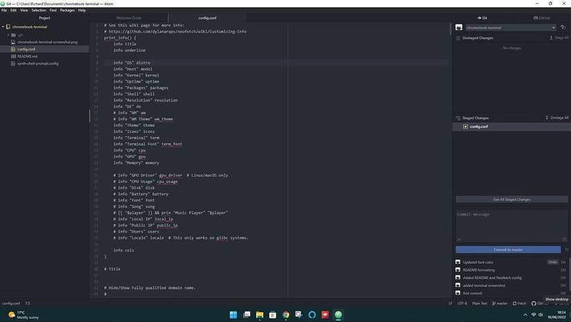The width and height of the screenshot is (571, 322).
Task: Select synth-shell-prompt.config in the project tree
Action: tap(38, 64)
